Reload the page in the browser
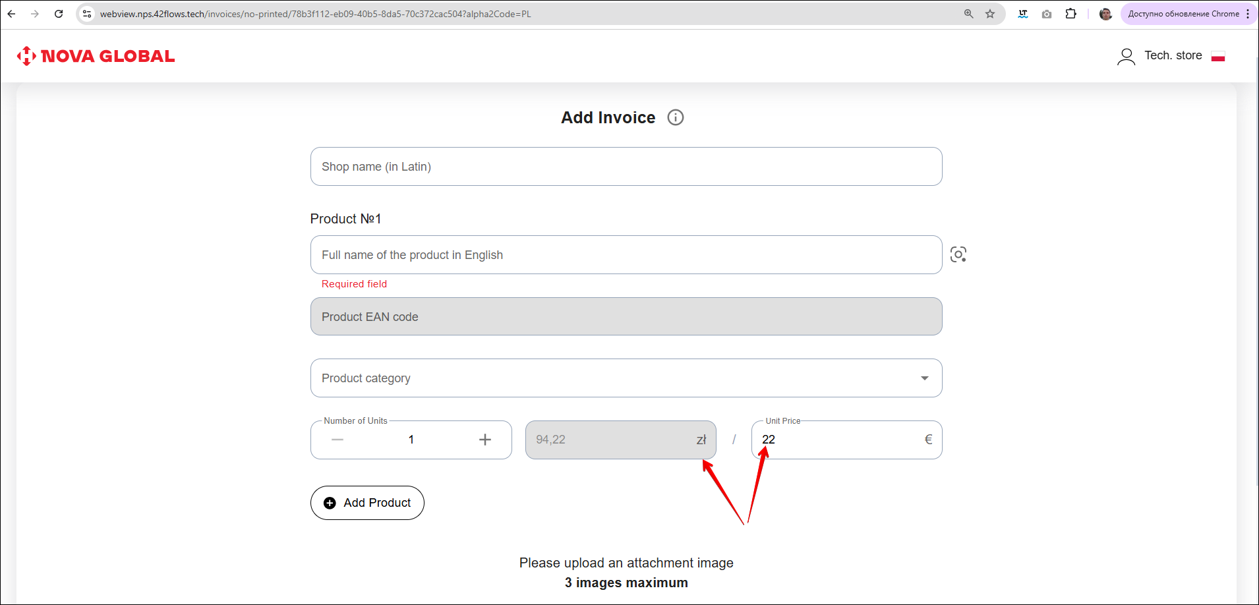 [x=59, y=14]
